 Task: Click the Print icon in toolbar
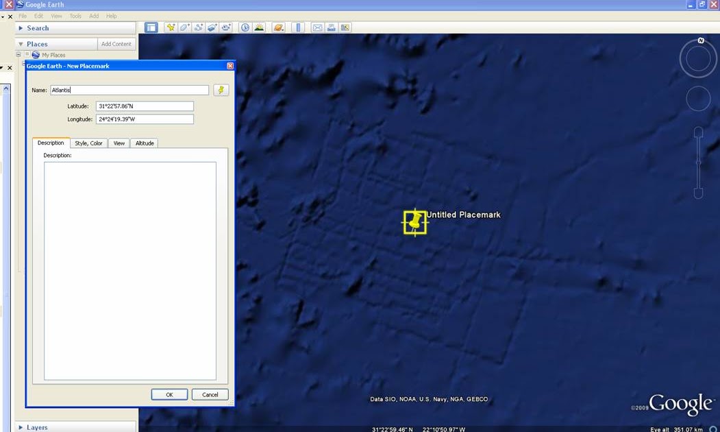[331, 27]
